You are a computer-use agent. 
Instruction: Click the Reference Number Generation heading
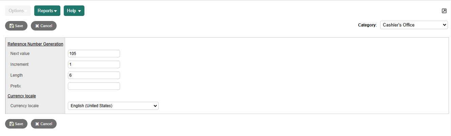(35, 44)
